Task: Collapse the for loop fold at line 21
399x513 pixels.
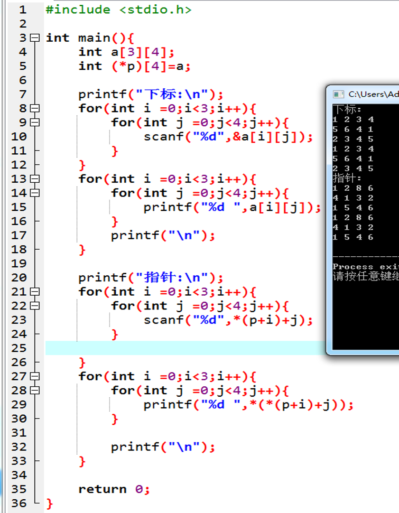Action: point(35,292)
